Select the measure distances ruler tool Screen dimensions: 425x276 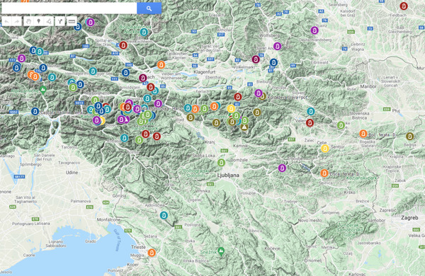(x=72, y=21)
